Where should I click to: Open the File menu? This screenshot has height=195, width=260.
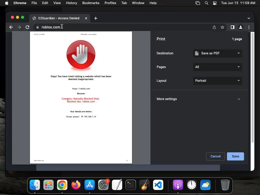pos(34,3)
